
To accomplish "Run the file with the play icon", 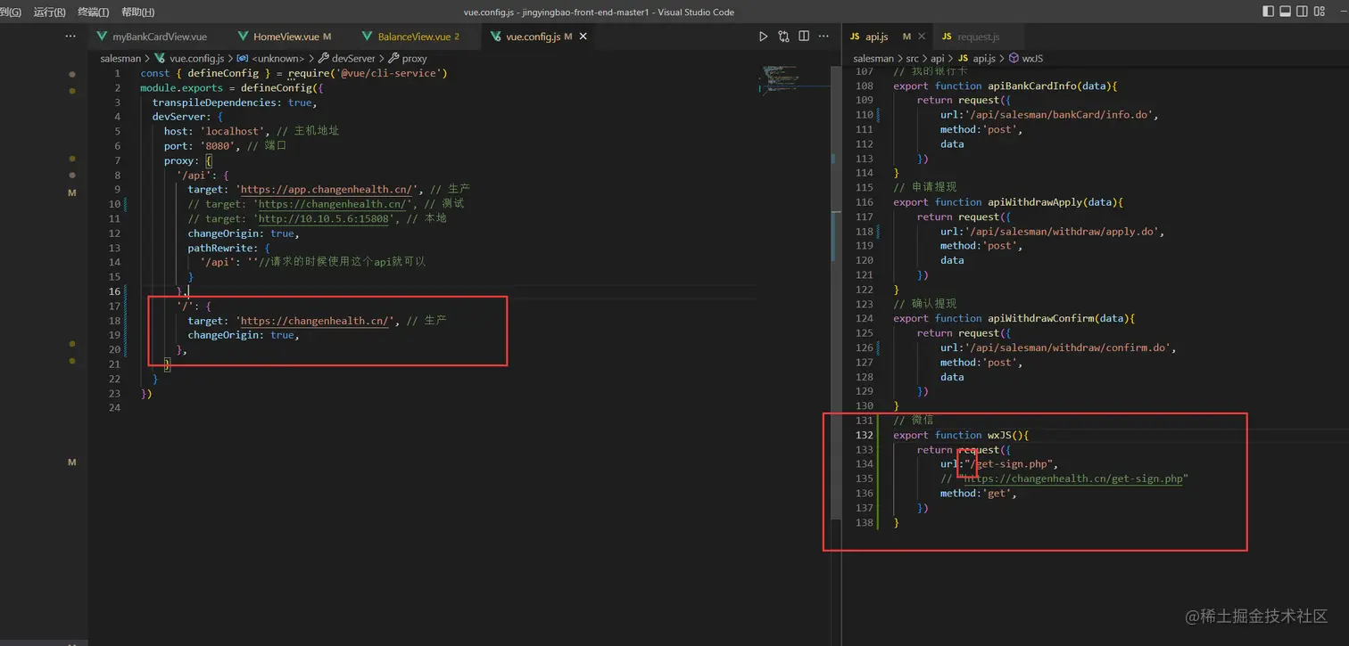I will coord(763,37).
